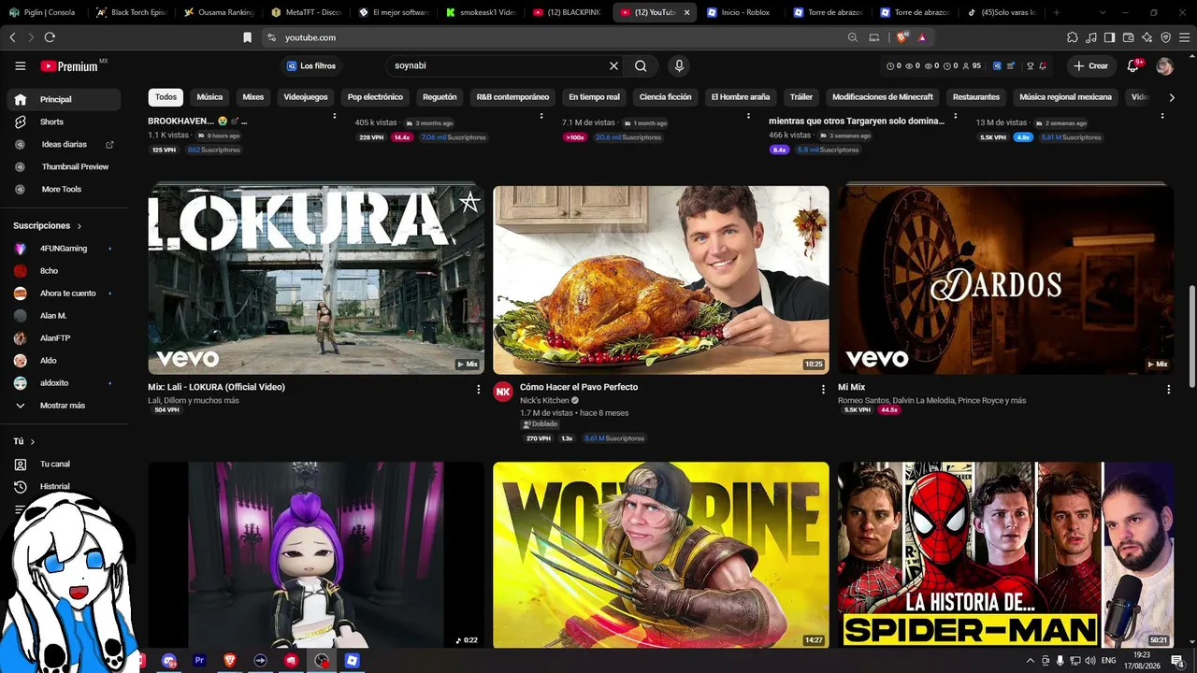Toggle the browser sidebar panel
The height and width of the screenshot is (673, 1197).
[1109, 37]
